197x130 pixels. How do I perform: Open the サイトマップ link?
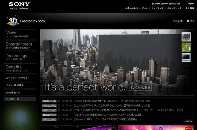[157, 8]
